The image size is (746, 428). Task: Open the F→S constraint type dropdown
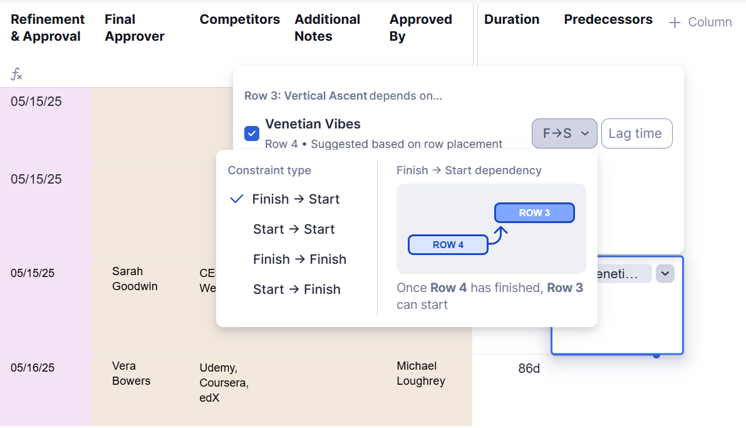[564, 133]
